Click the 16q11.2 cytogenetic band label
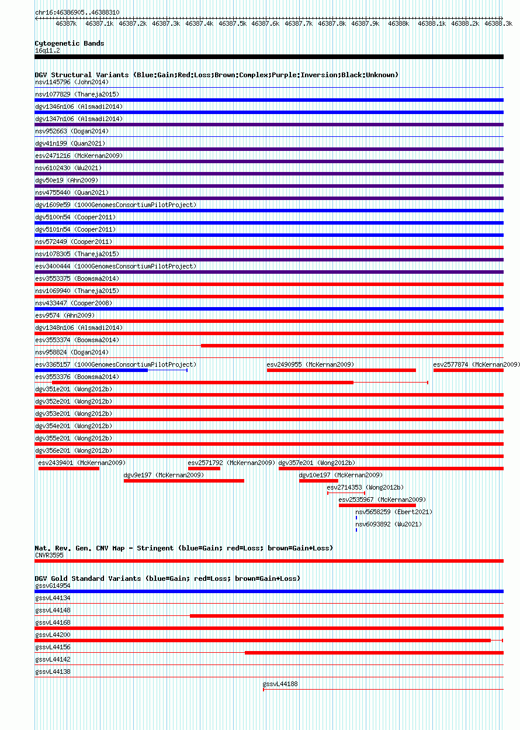Image resolution: width=520 pixels, height=730 pixels. point(47,50)
